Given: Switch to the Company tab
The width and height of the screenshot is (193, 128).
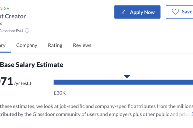Looking at the screenshot, I should coord(27,45).
